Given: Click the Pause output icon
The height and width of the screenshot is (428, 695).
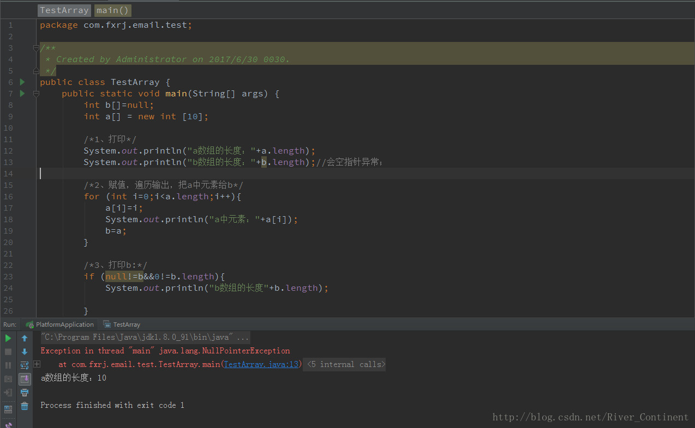Looking at the screenshot, I should point(8,365).
